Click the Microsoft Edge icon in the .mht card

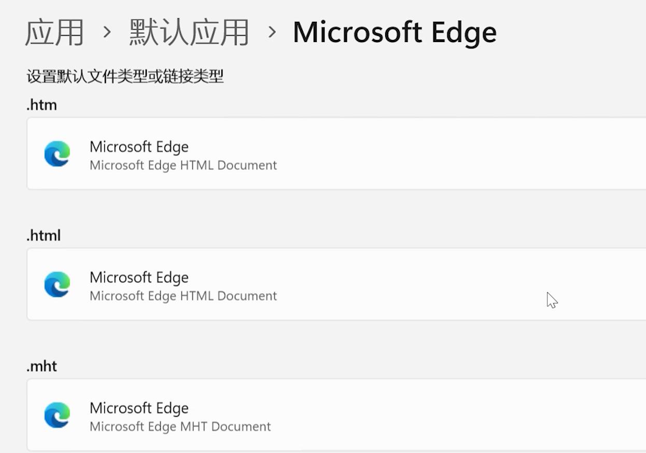click(57, 415)
